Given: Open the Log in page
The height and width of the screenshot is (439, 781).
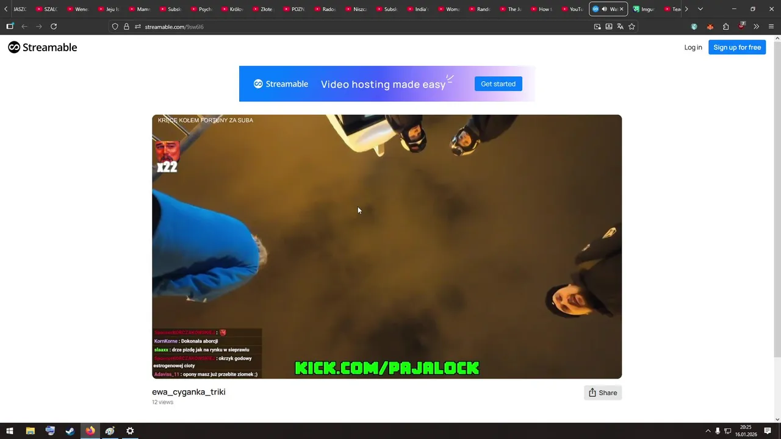Looking at the screenshot, I should (x=693, y=48).
